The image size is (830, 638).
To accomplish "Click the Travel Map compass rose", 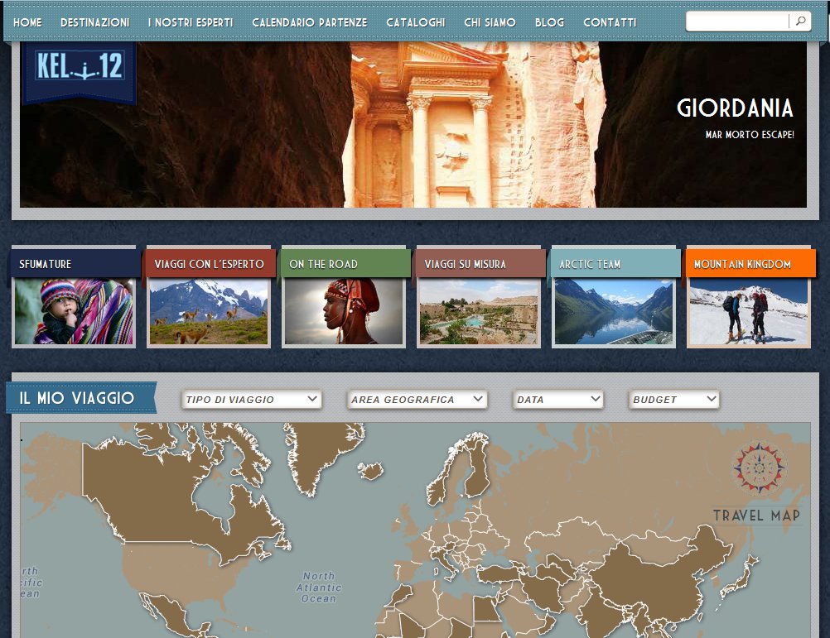I will [x=759, y=468].
